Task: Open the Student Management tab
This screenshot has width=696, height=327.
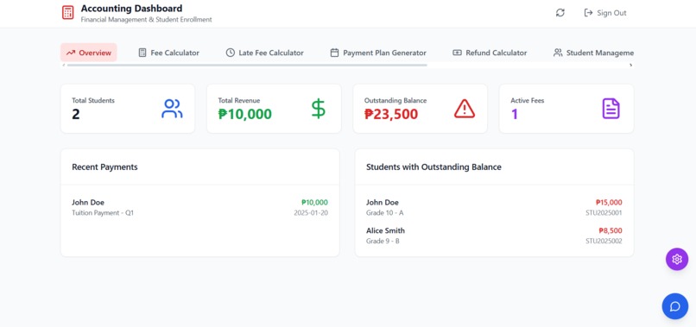Action: [593, 53]
